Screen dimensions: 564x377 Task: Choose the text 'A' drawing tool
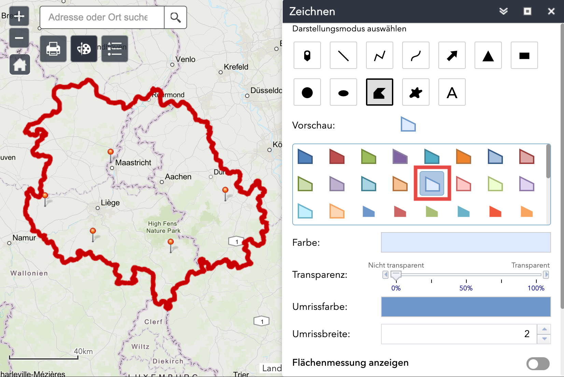click(452, 92)
